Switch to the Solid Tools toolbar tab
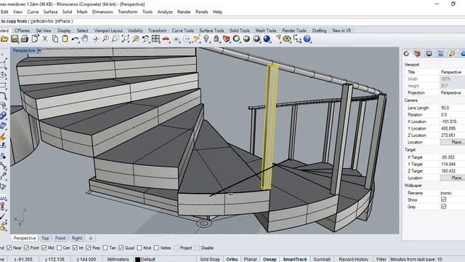 pos(239,31)
